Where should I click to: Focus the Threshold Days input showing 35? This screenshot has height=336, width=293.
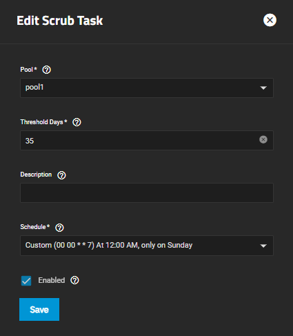(147, 140)
